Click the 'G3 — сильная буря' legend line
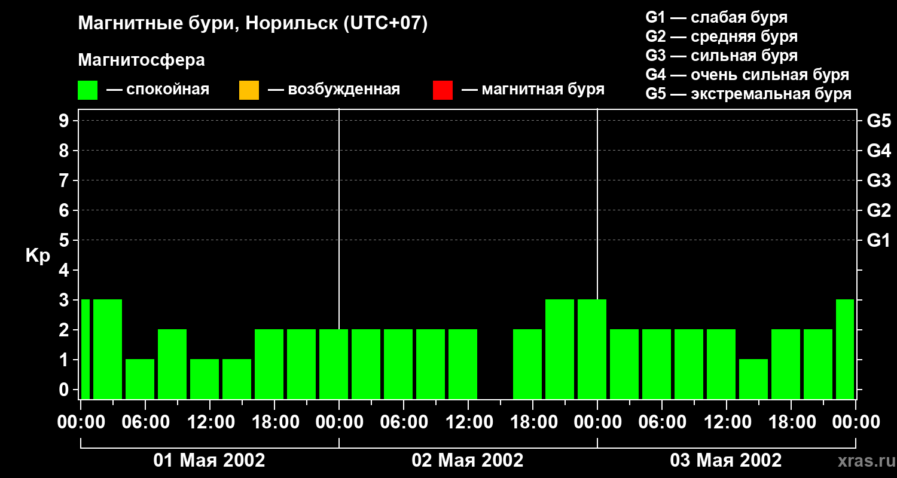 tap(722, 56)
